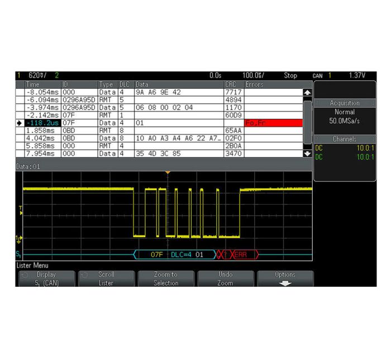
Task: Select the 4.042ms time cell
Action: 42,138
